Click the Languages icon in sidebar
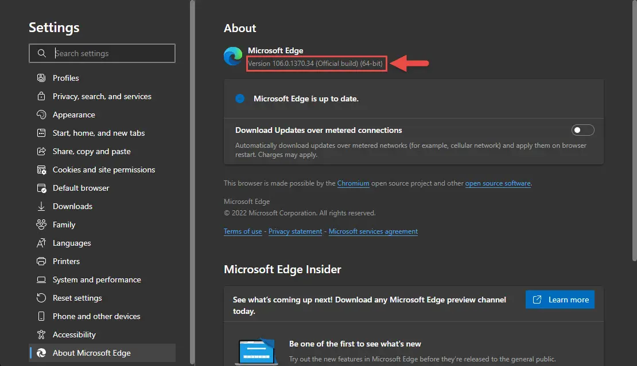The height and width of the screenshot is (366, 637). 41,243
